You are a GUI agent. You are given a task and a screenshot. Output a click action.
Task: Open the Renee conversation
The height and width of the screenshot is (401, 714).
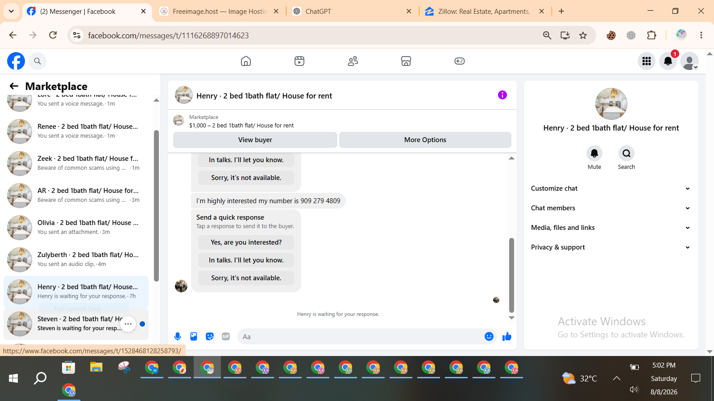(x=76, y=131)
